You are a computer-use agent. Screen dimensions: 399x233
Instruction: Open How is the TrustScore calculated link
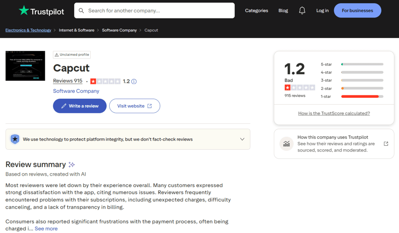[334, 113]
